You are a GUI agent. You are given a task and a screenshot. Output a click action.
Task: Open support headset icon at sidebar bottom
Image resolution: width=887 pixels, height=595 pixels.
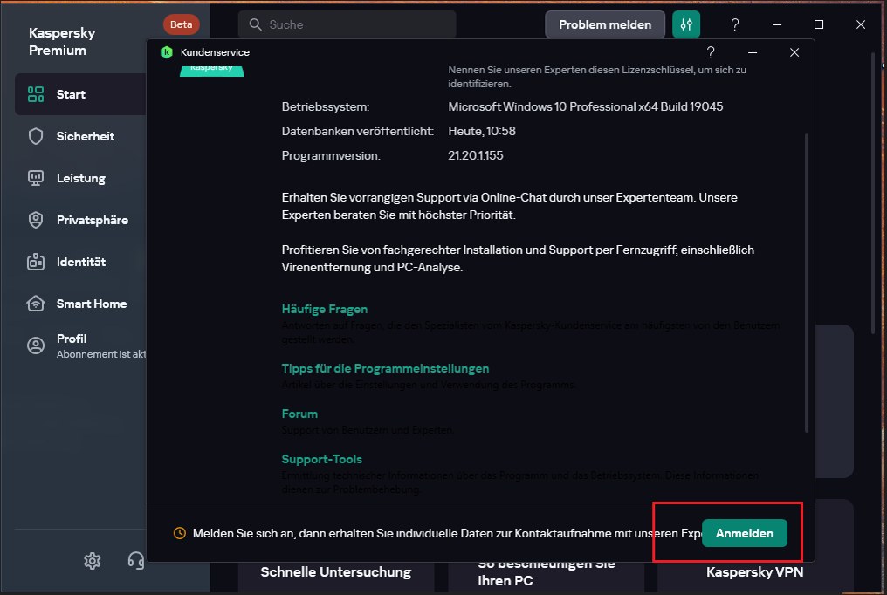tap(136, 560)
